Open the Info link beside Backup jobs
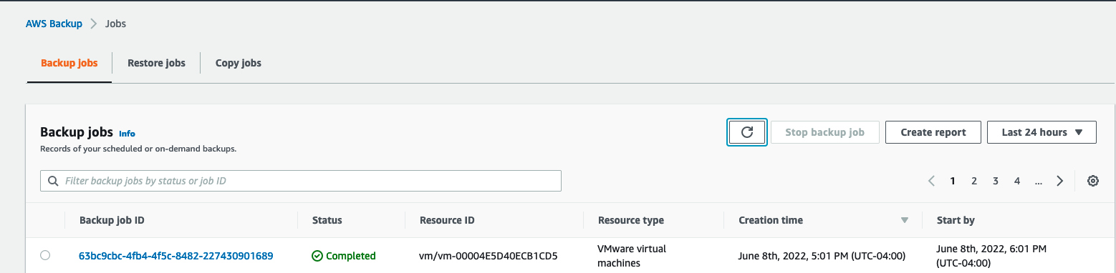Screen dimensions: 1116x273 127,134
